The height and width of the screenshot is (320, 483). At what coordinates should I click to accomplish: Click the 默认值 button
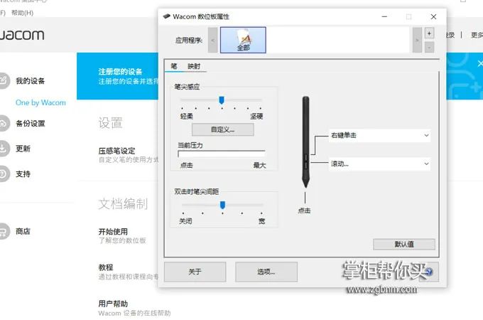pos(404,244)
